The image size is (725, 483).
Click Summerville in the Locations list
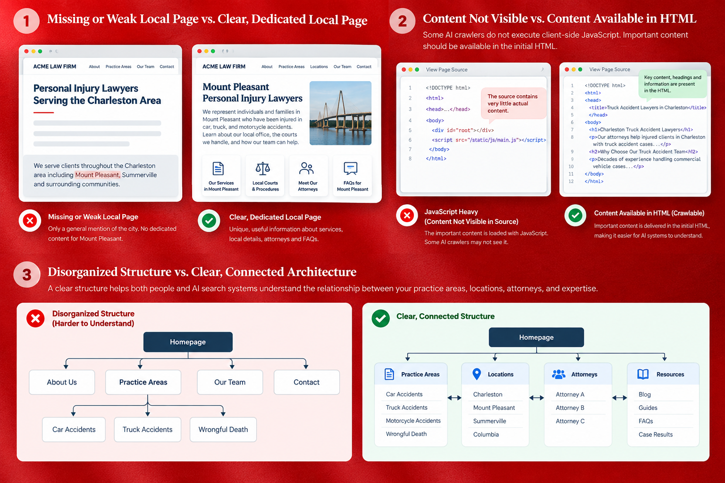[x=489, y=421]
